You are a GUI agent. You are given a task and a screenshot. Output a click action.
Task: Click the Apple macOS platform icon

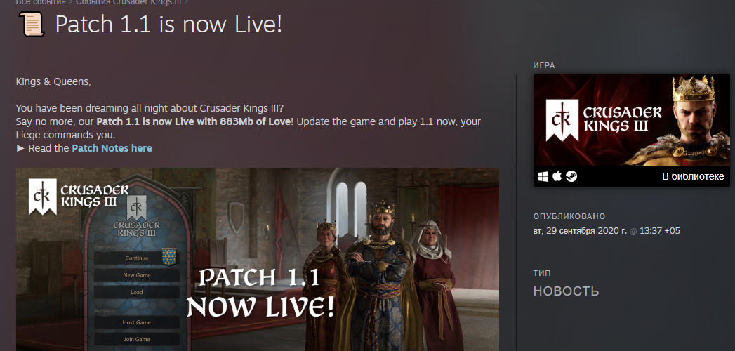(557, 176)
